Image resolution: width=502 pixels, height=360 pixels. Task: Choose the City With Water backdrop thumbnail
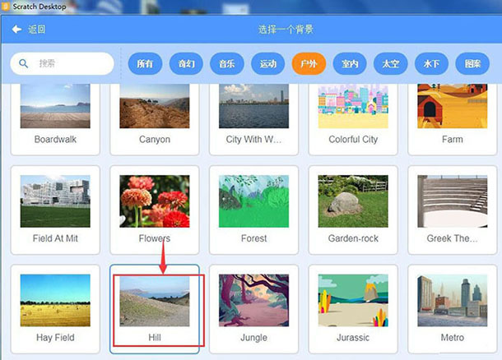click(x=254, y=106)
